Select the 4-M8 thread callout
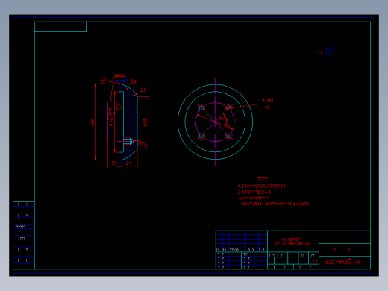This screenshot has width=388, height=291. pyautogui.click(x=268, y=101)
